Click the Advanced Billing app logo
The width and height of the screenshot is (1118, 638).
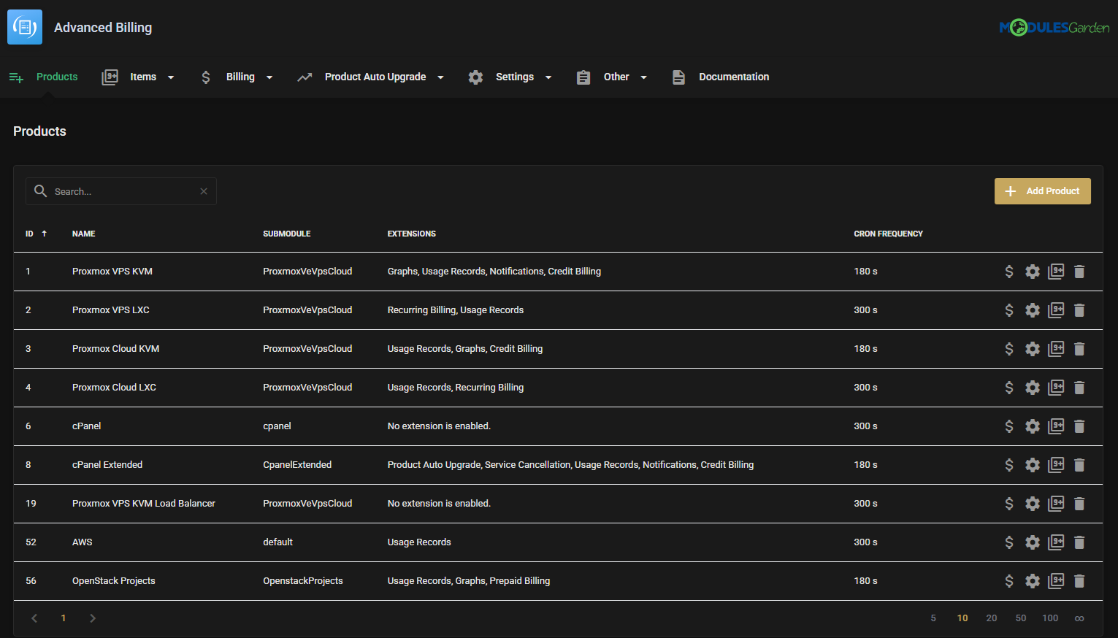(25, 27)
